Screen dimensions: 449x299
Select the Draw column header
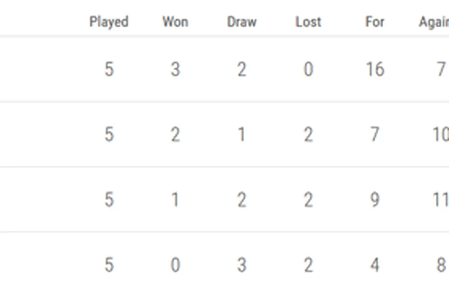point(242,22)
